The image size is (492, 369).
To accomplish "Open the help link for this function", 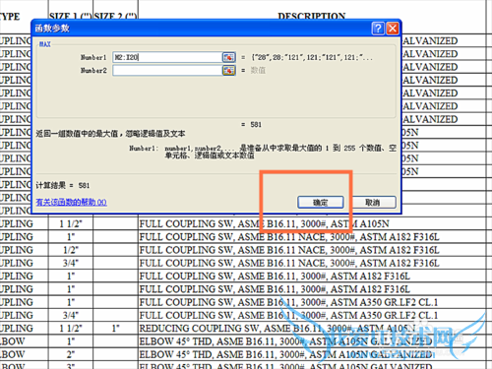I will click(71, 202).
